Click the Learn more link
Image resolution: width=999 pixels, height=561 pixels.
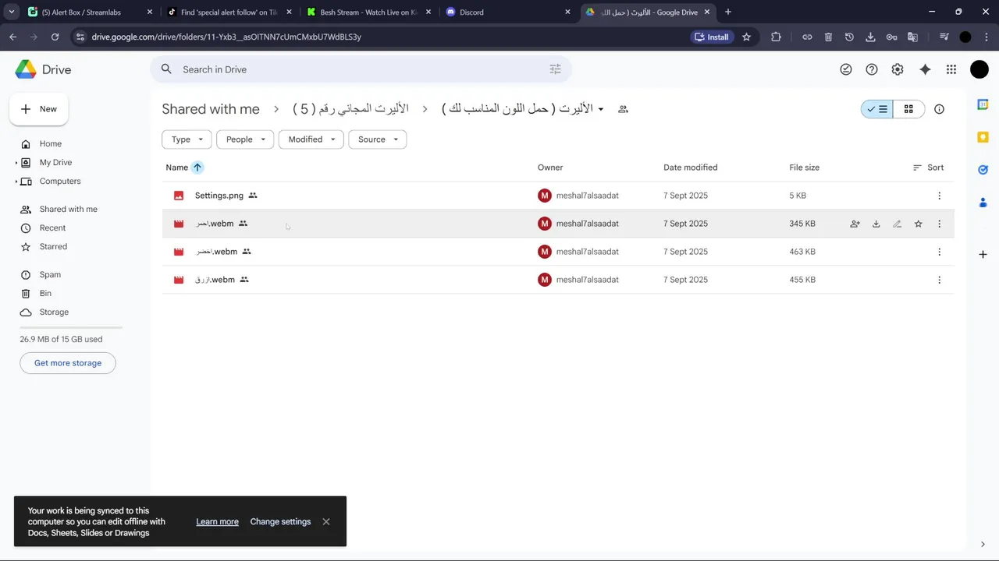[217, 522]
